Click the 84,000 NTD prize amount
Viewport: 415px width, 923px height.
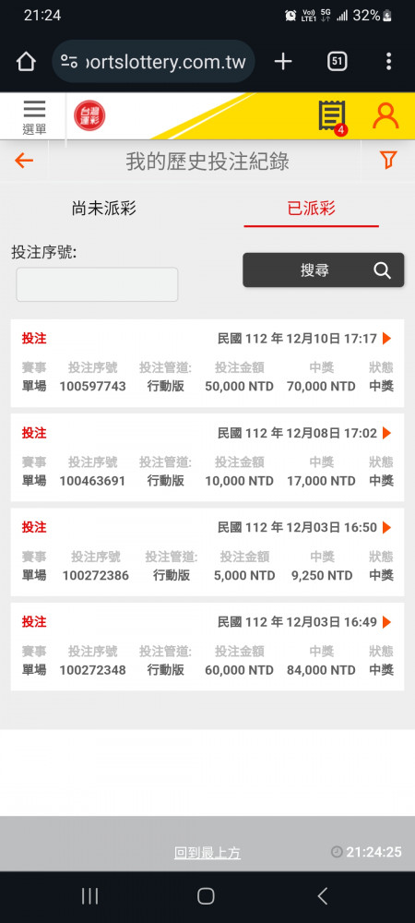(321, 670)
